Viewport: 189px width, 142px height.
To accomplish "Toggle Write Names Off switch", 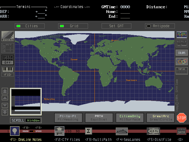I will [x=8, y=59].
